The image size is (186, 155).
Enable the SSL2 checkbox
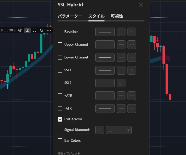point(60,83)
